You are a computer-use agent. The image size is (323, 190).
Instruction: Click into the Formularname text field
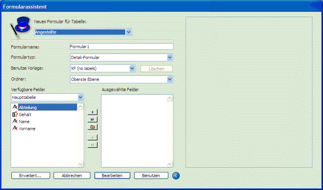(121, 47)
